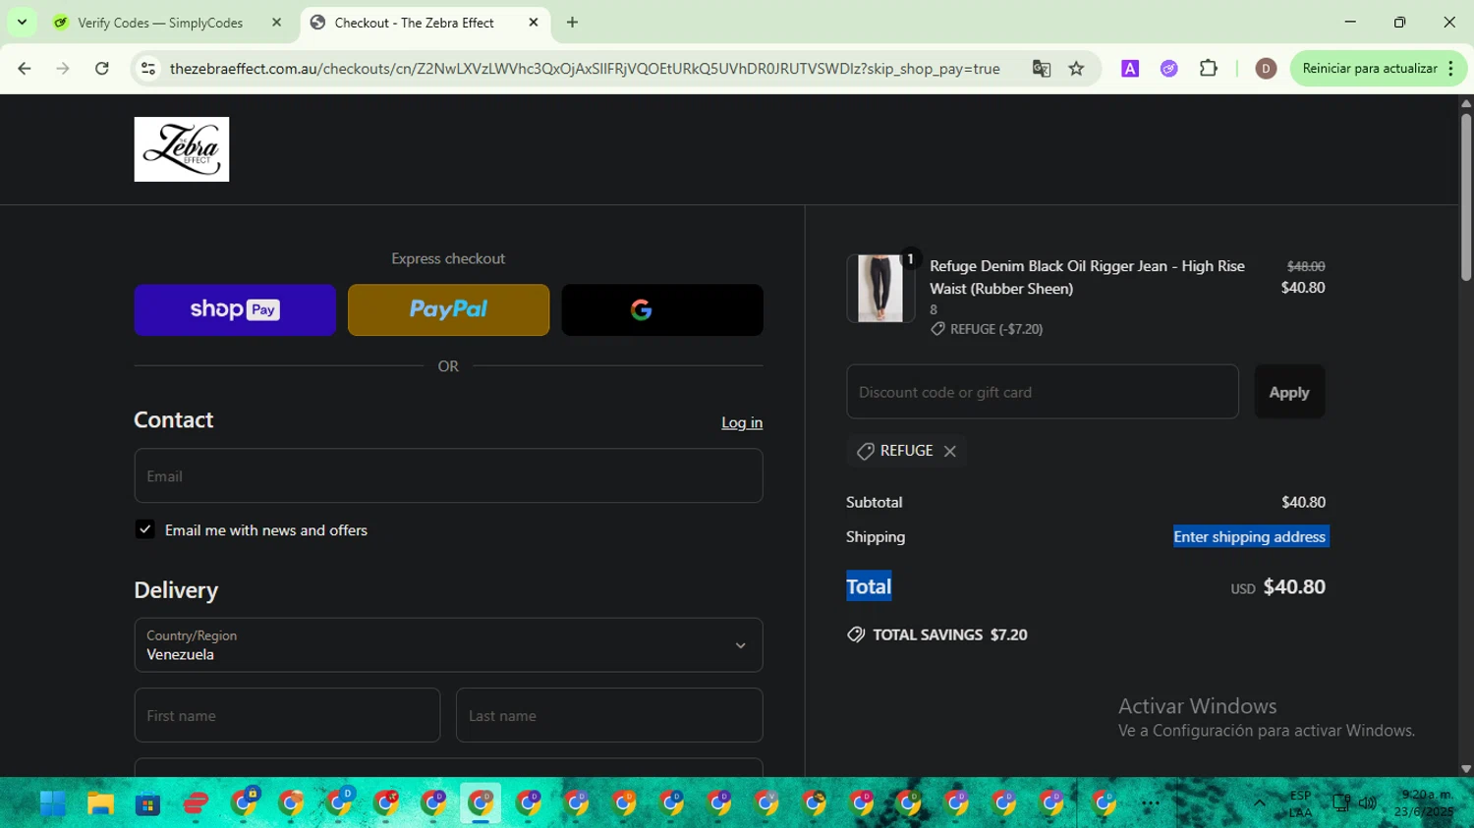The width and height of the screenshot is (1474, 828).
Task: View site information icon in address bar
Action: (x=148, y=69)
